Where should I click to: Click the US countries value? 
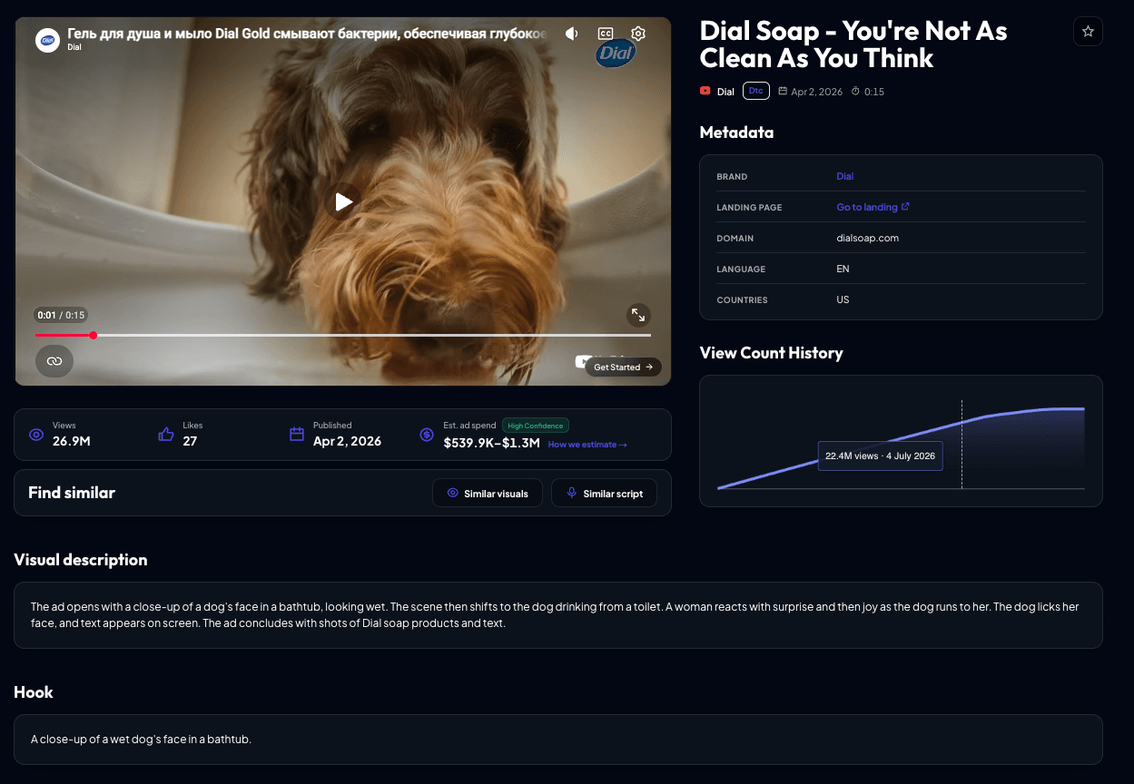843,299
